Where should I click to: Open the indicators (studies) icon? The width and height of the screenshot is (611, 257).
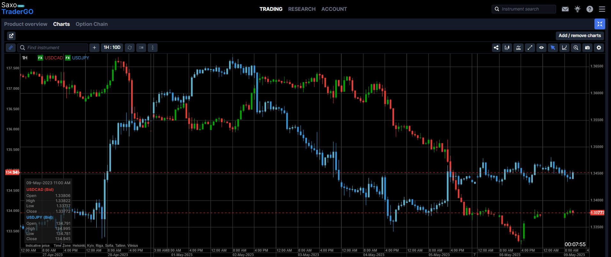click(518, 48)
